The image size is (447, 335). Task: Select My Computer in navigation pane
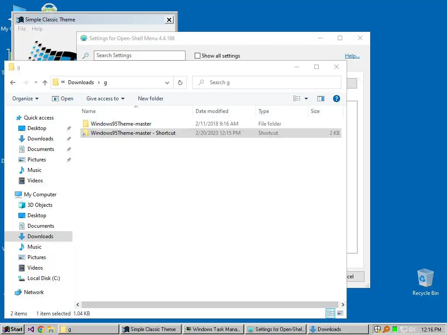[x=40, y=195]
